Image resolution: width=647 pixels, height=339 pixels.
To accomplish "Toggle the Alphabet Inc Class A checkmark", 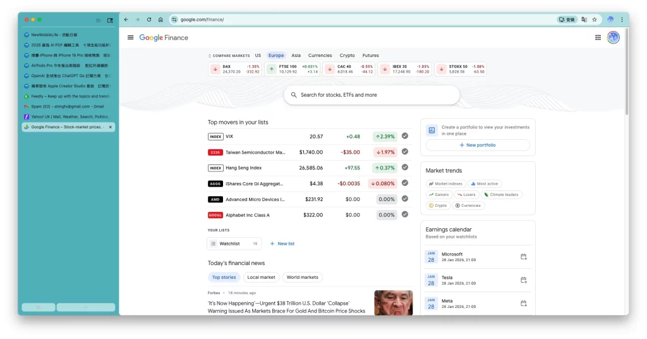I will tap(405, 215).
